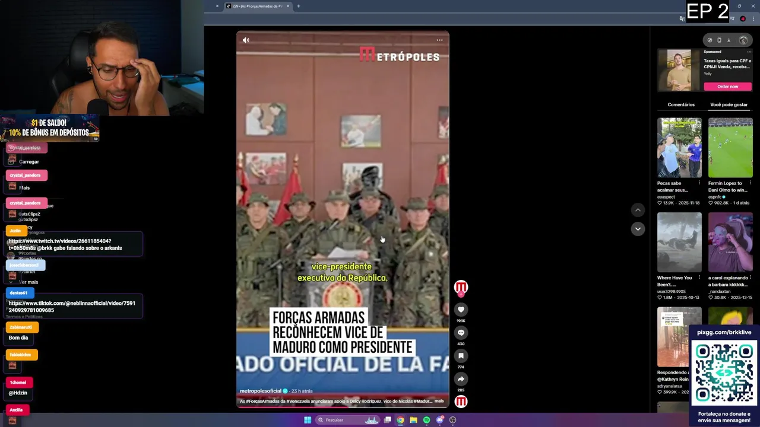Viewport: 760px width, 427px height.
Task: Open a new browser tab
Action: point(299,6)
